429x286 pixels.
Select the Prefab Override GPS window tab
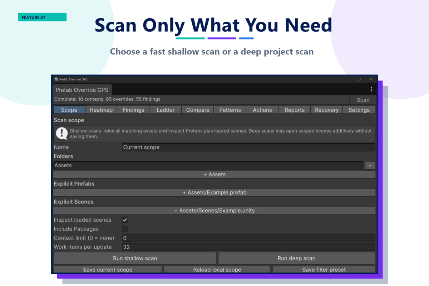(x=82, y=90)
